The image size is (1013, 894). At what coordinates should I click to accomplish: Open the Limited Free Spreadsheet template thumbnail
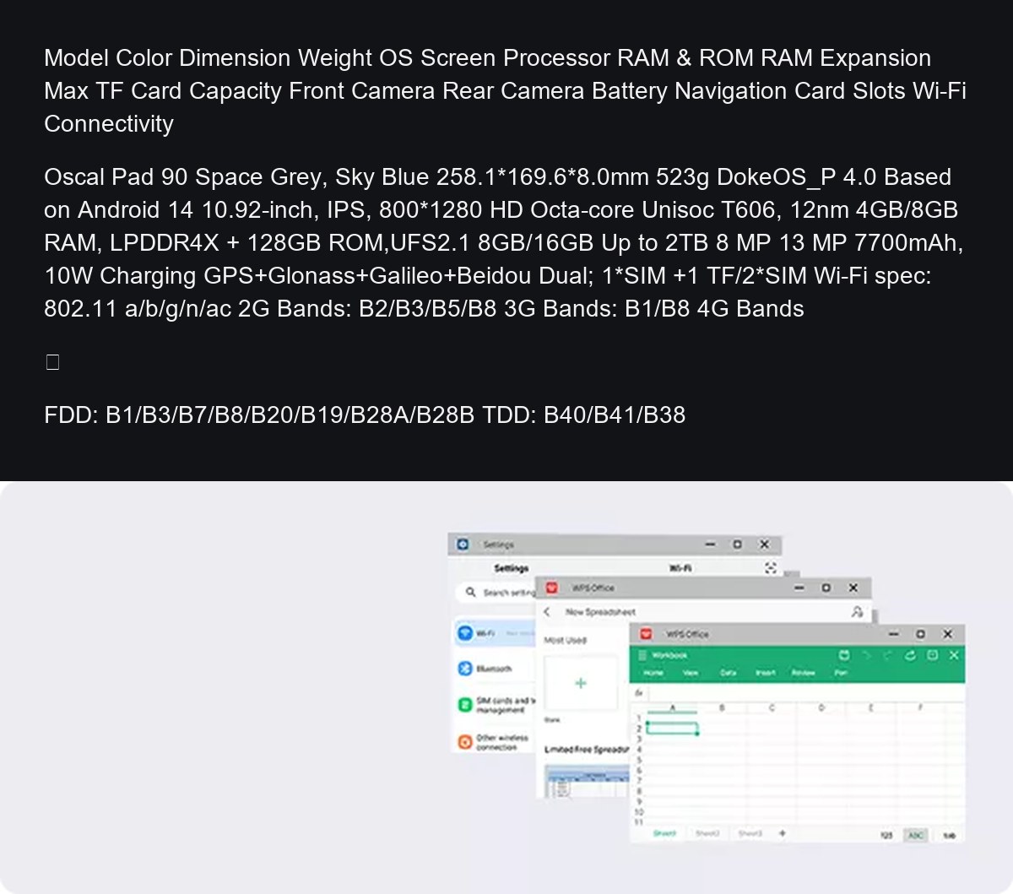586,780
